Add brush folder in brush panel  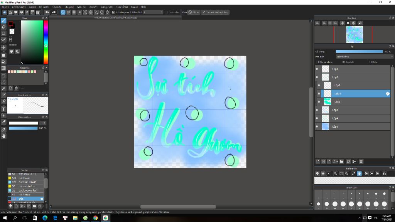(x=34, y=206)
